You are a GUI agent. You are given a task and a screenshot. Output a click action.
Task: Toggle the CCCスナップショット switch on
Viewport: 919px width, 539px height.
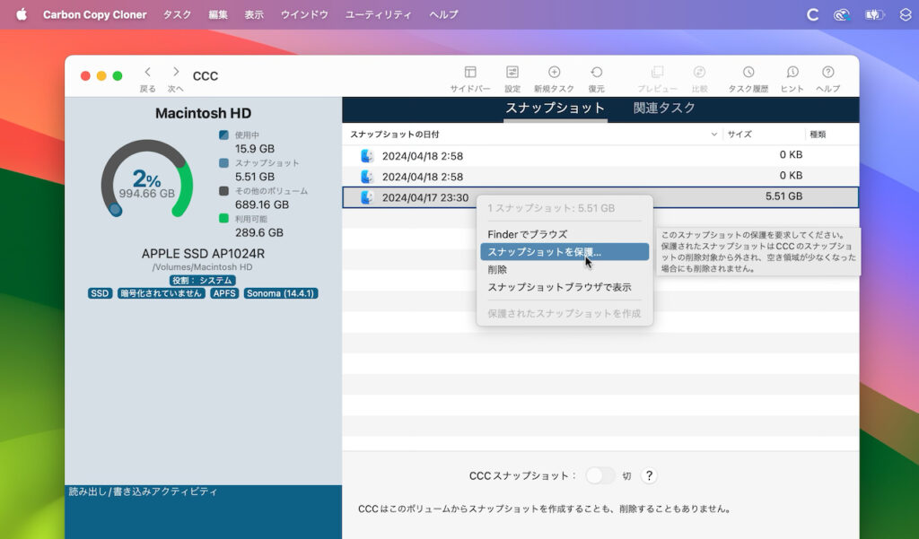click(x=600, y=476)
